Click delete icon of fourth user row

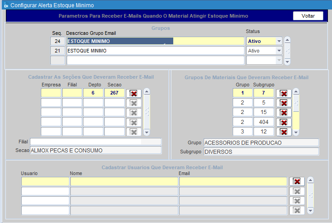[x=297, y=210]
